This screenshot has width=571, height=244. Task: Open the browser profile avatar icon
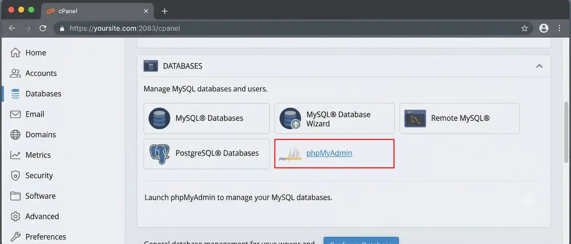tap(544, 28)
